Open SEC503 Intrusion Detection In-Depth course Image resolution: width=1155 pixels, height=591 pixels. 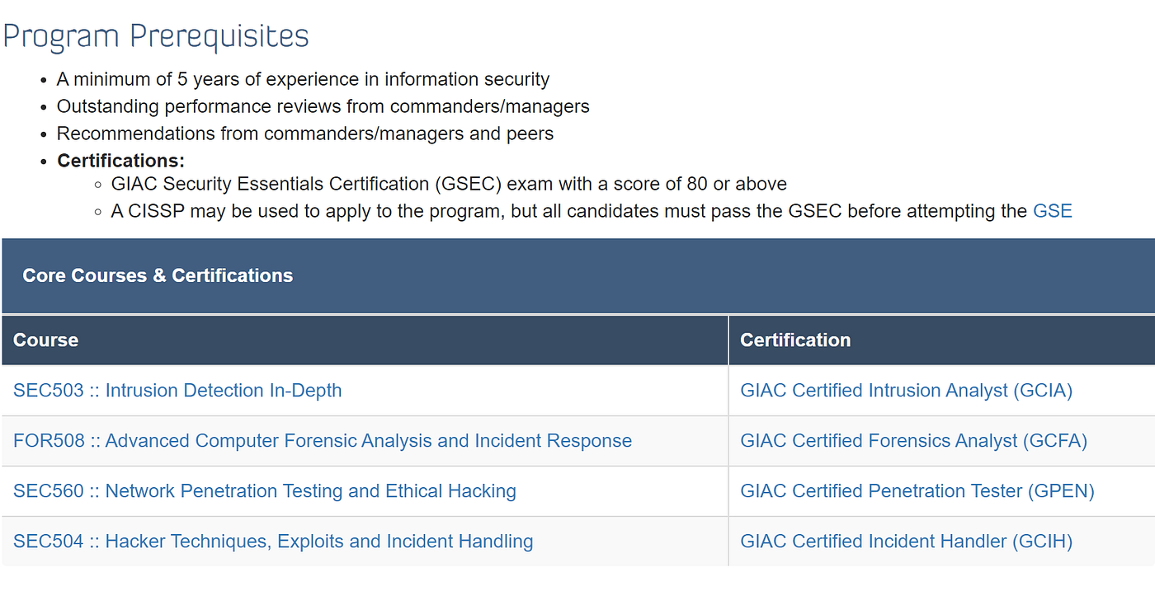tap(177, 391)
